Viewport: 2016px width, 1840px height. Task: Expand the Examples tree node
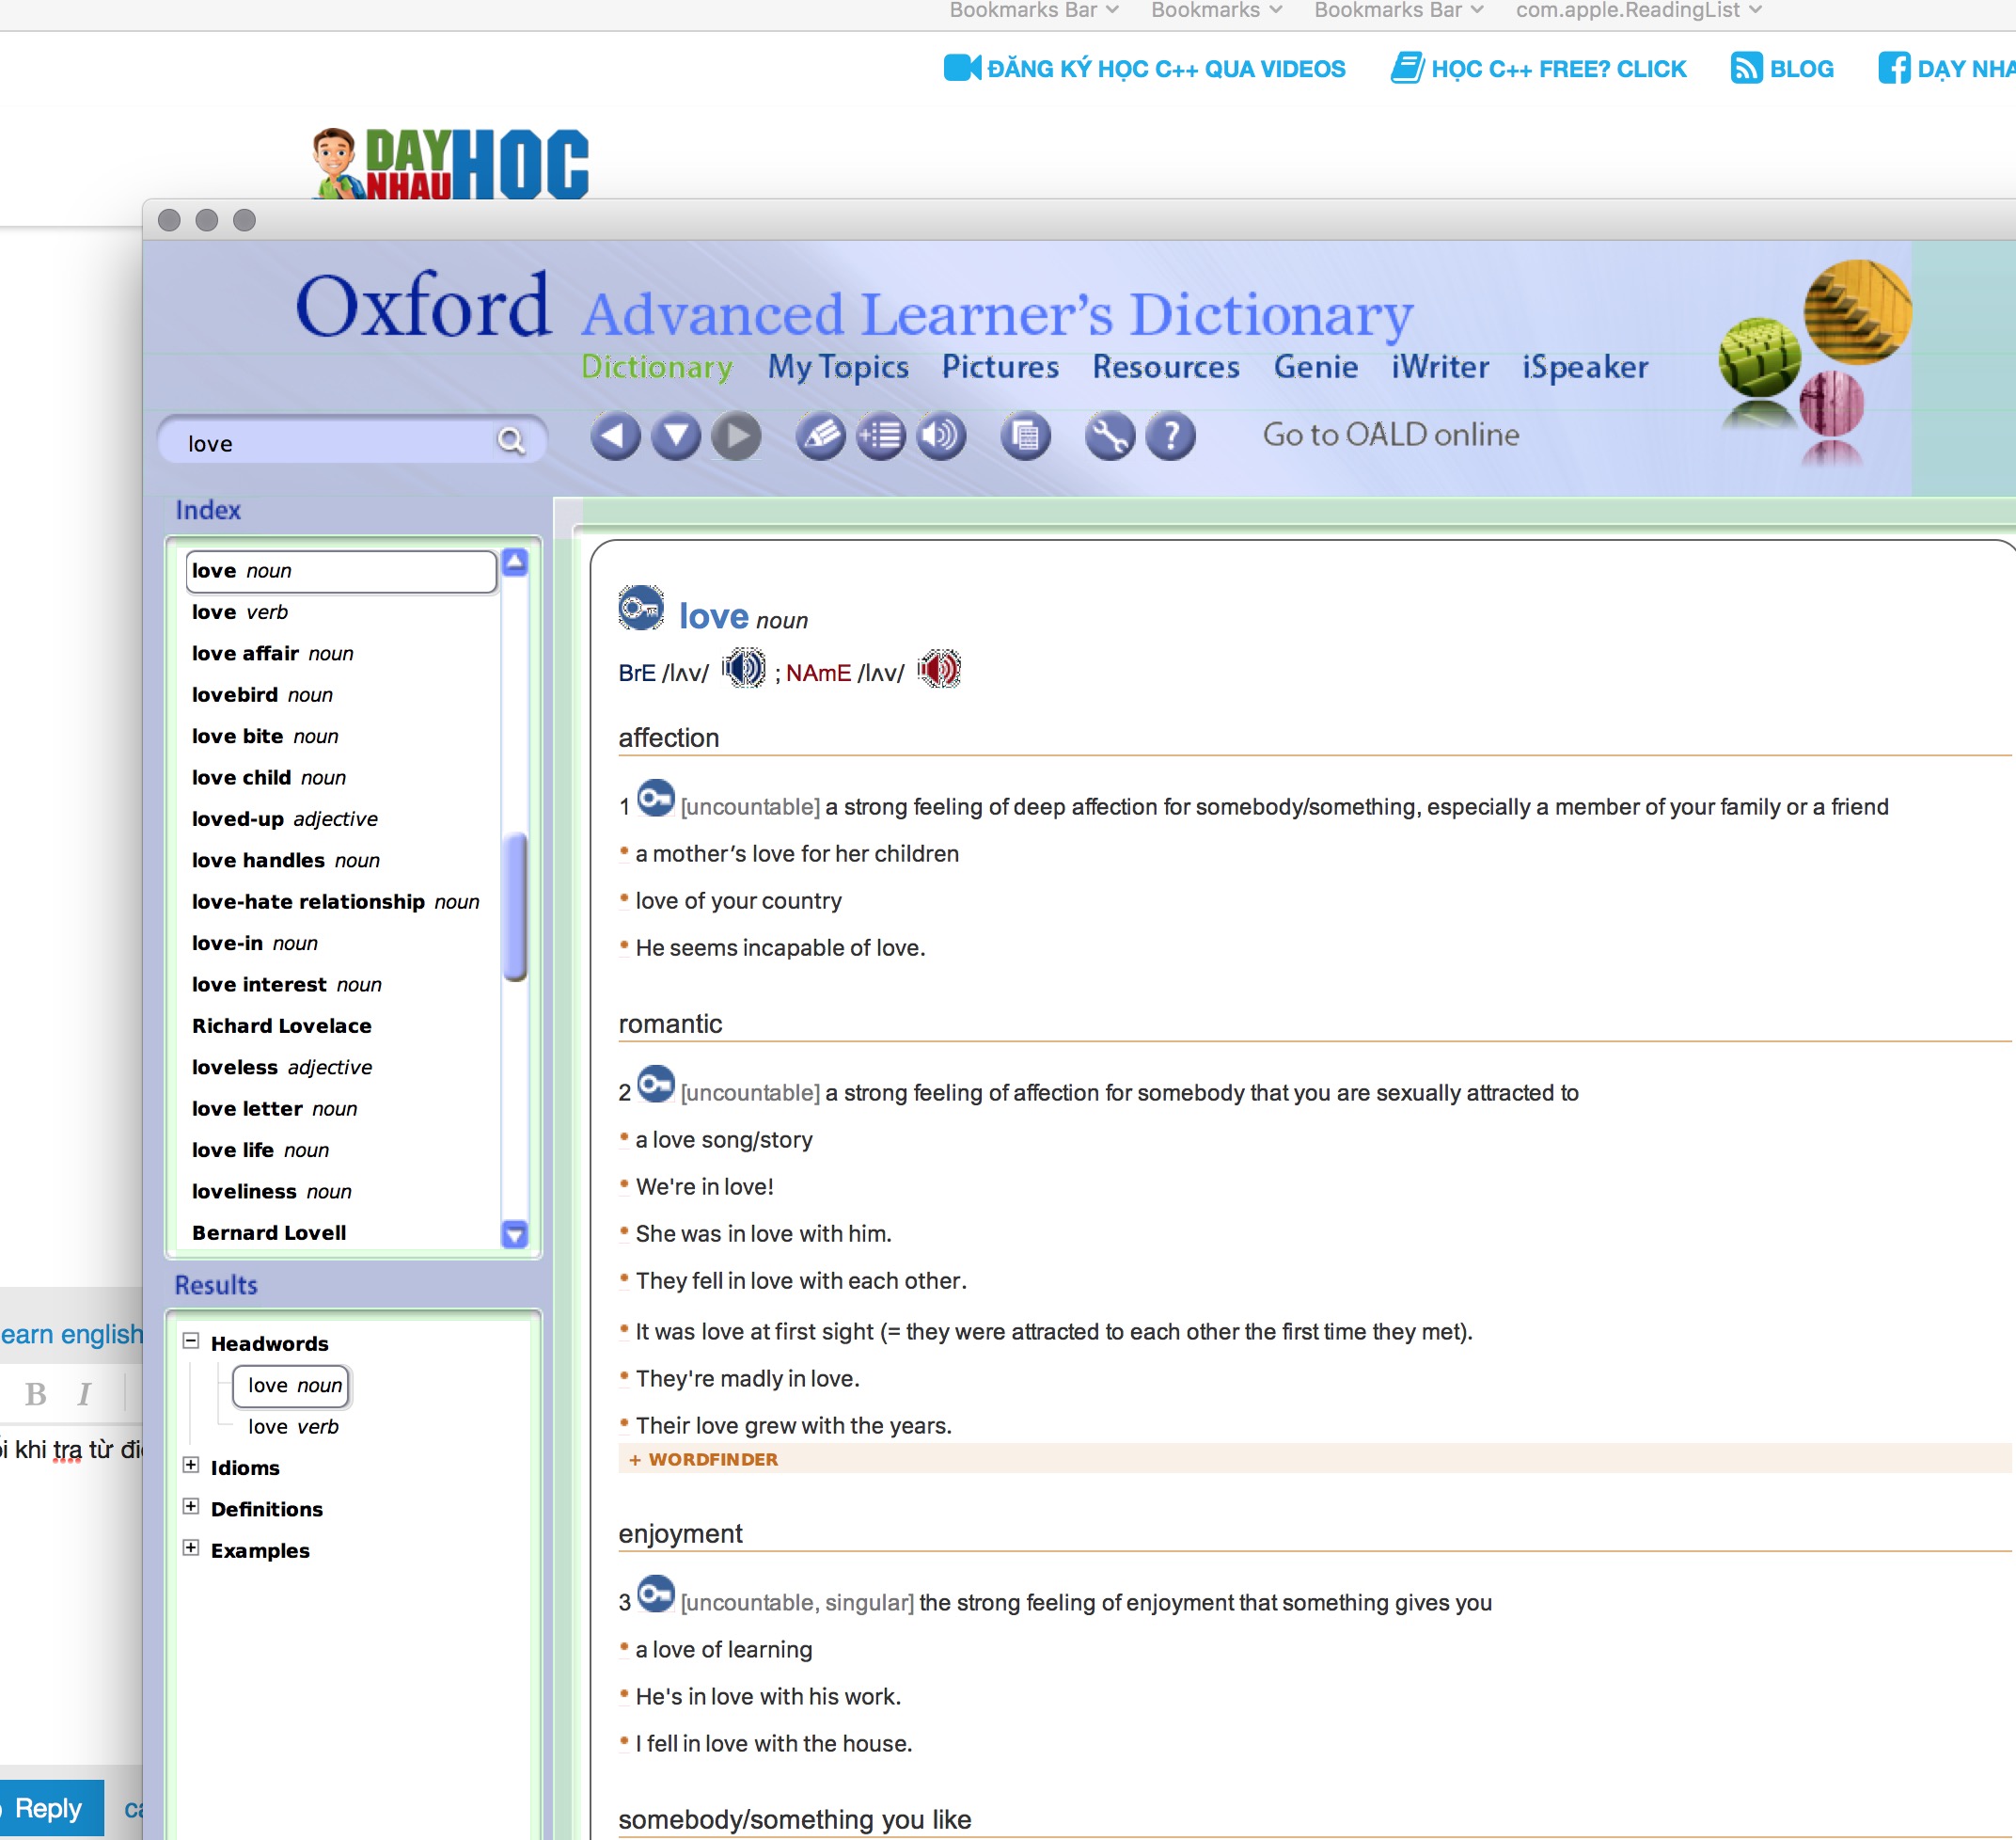(x=191, y=1548)
